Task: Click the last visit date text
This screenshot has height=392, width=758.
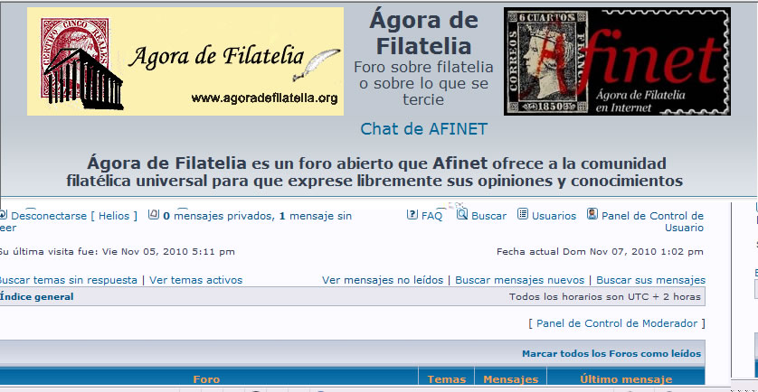Action: pyautogui.click(x=117, y=251)
